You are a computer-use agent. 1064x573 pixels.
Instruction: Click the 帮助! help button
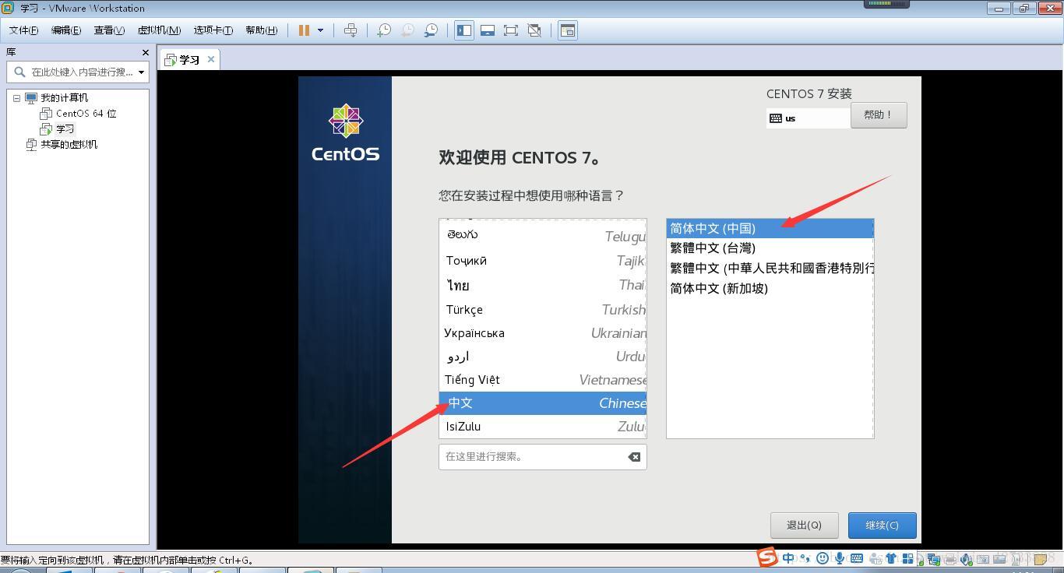point(879,115)
